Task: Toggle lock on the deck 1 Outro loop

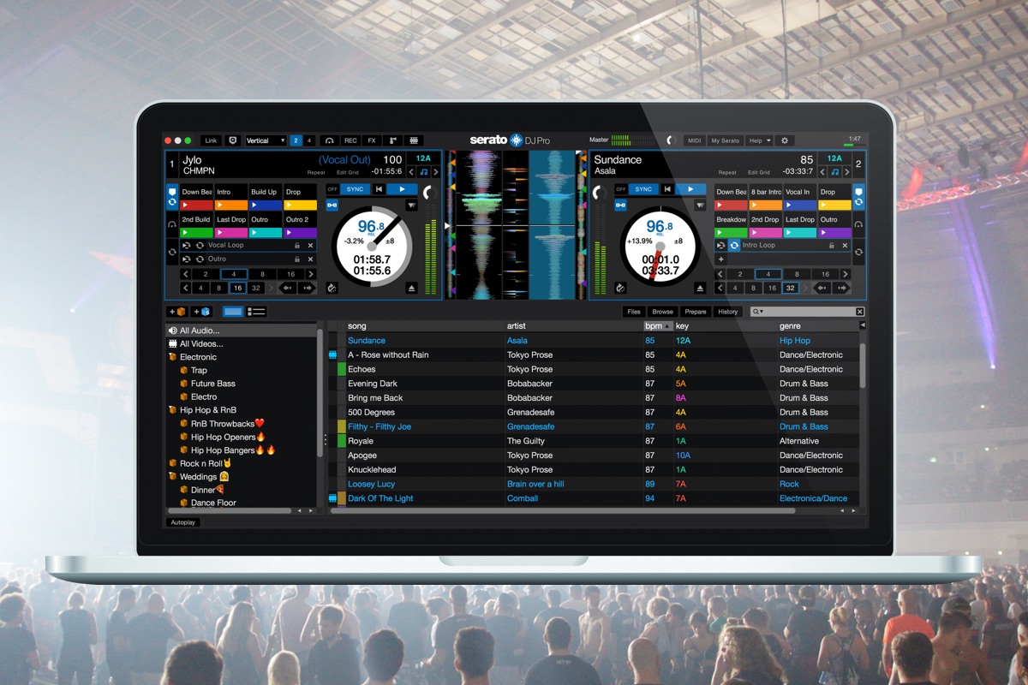Action: tap(297, 259)
